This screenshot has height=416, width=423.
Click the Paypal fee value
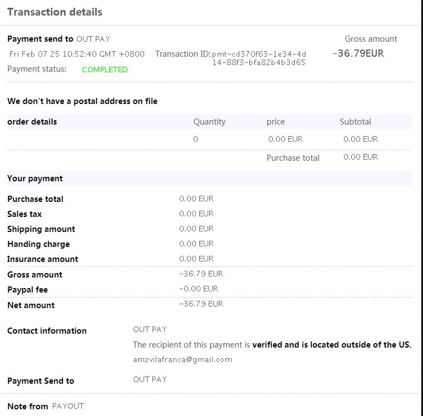pos(199,289)
